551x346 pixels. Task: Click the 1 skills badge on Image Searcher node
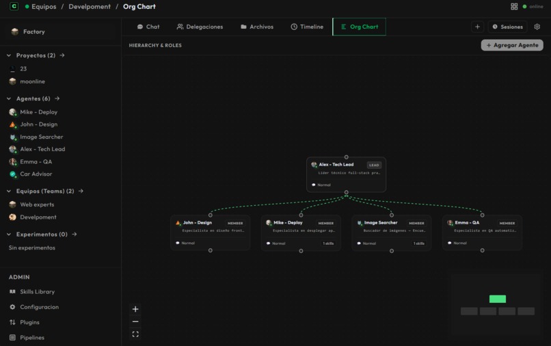[419, 243]
